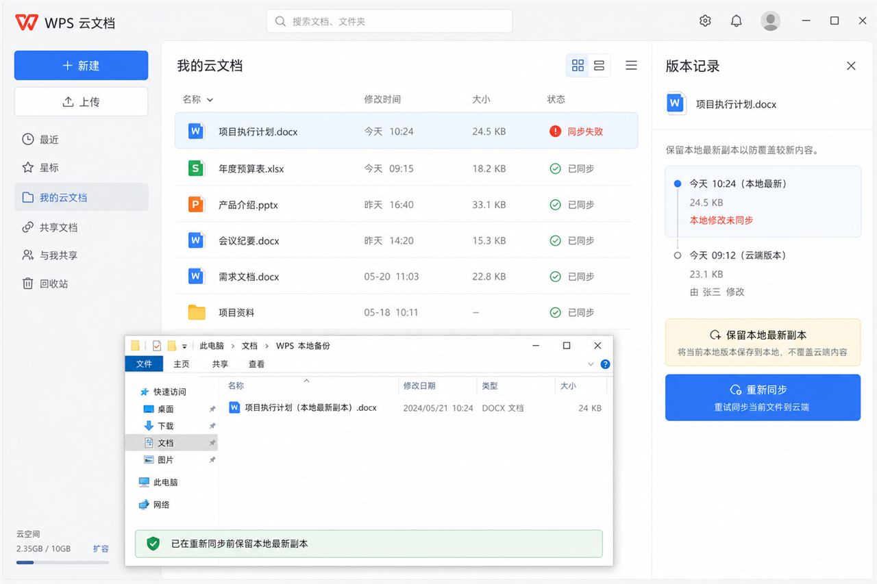Image resolution: width=877 pixels, height=584 pixels.
Task: Open the 共享 tab in Explorer window
Action: [x=220, y=364]
